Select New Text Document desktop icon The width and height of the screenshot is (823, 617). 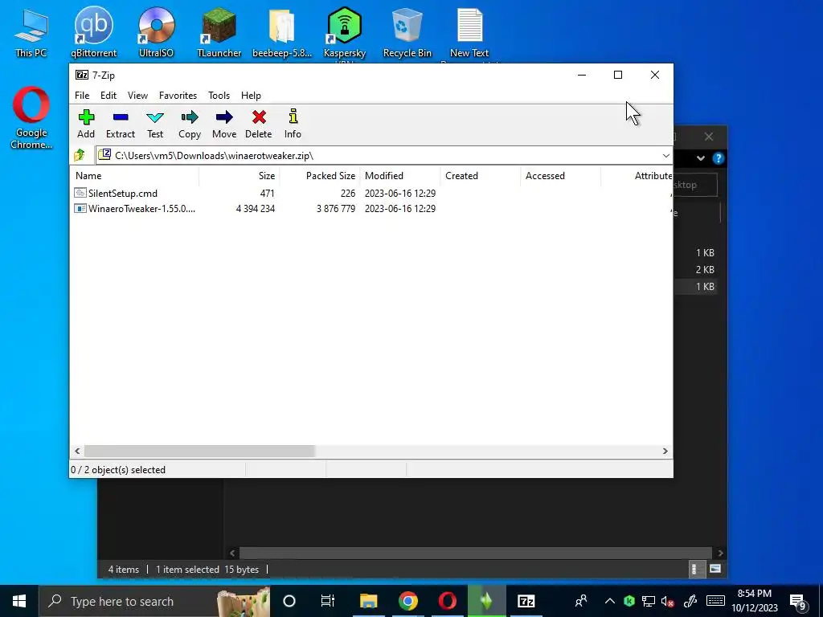tap(469, 32)
